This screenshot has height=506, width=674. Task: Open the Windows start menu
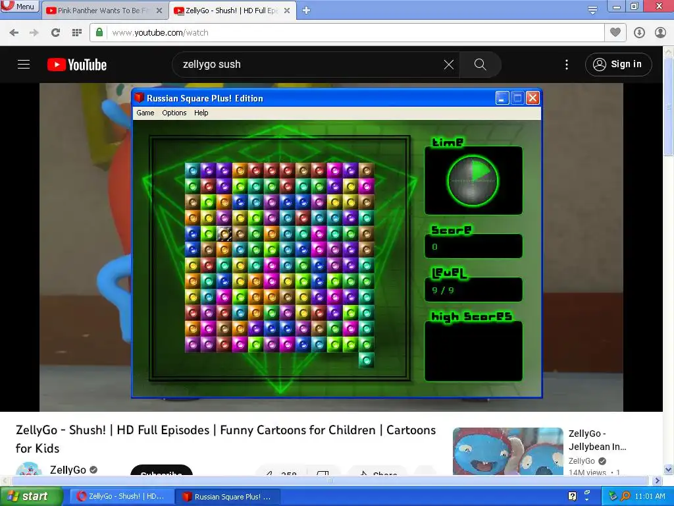click(31, 496)
